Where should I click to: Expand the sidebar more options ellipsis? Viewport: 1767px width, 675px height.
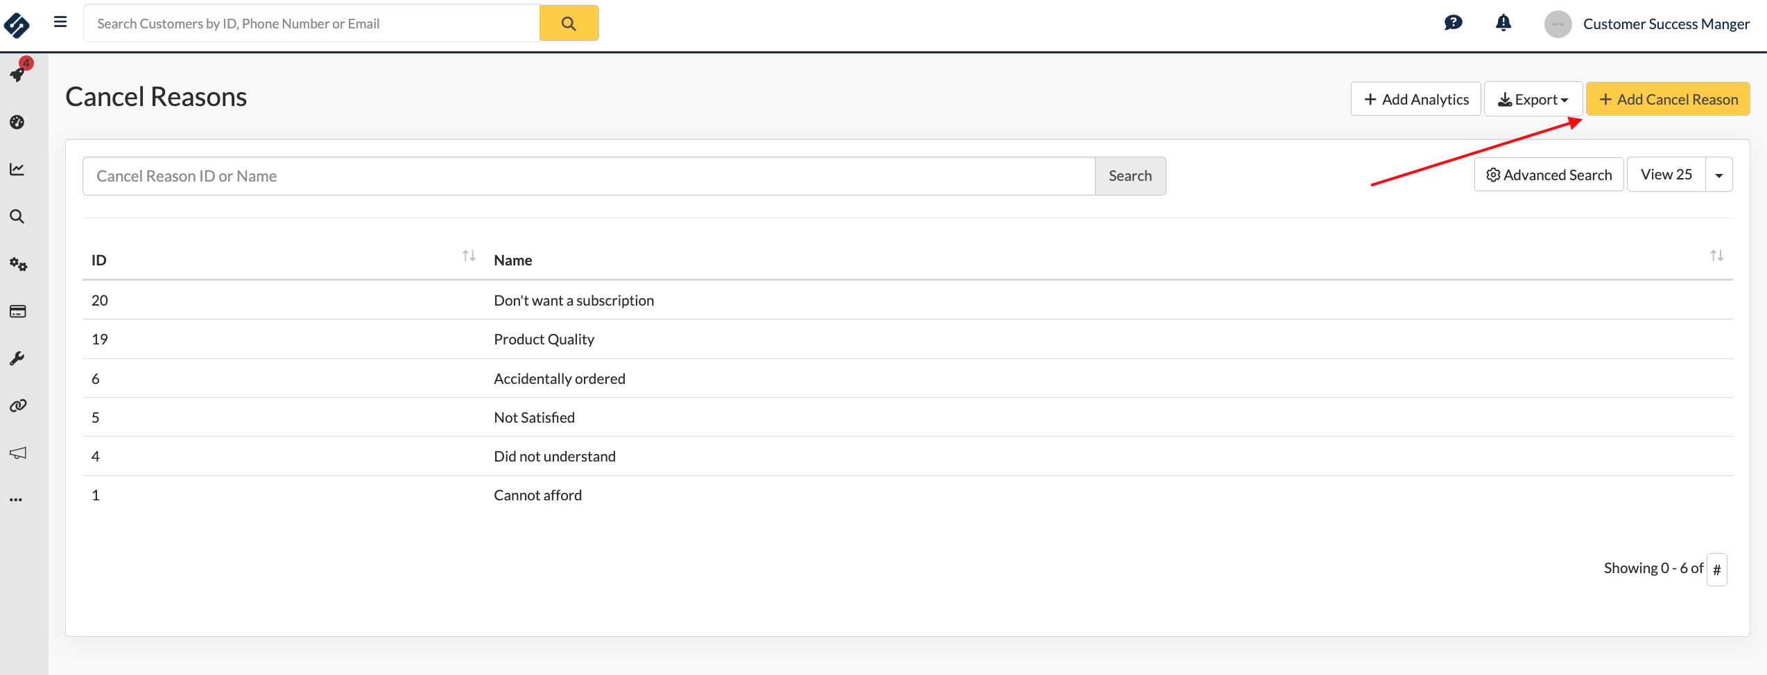click(17, 500)
